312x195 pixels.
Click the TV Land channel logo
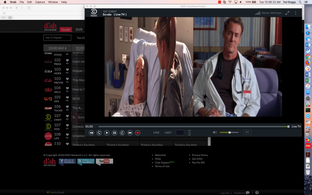pos(48,108)
